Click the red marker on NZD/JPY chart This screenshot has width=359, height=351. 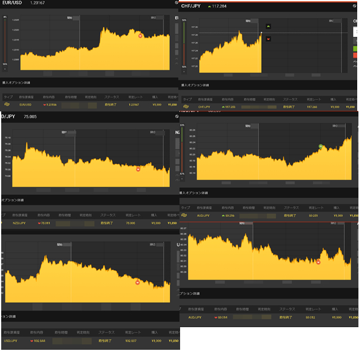138,169
